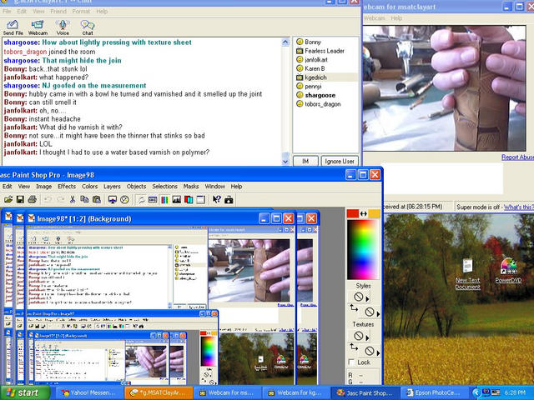Toggle the histogram window icon
This screenshot has width=534, height=400.
pyautogui.click(x=176, y=200)
